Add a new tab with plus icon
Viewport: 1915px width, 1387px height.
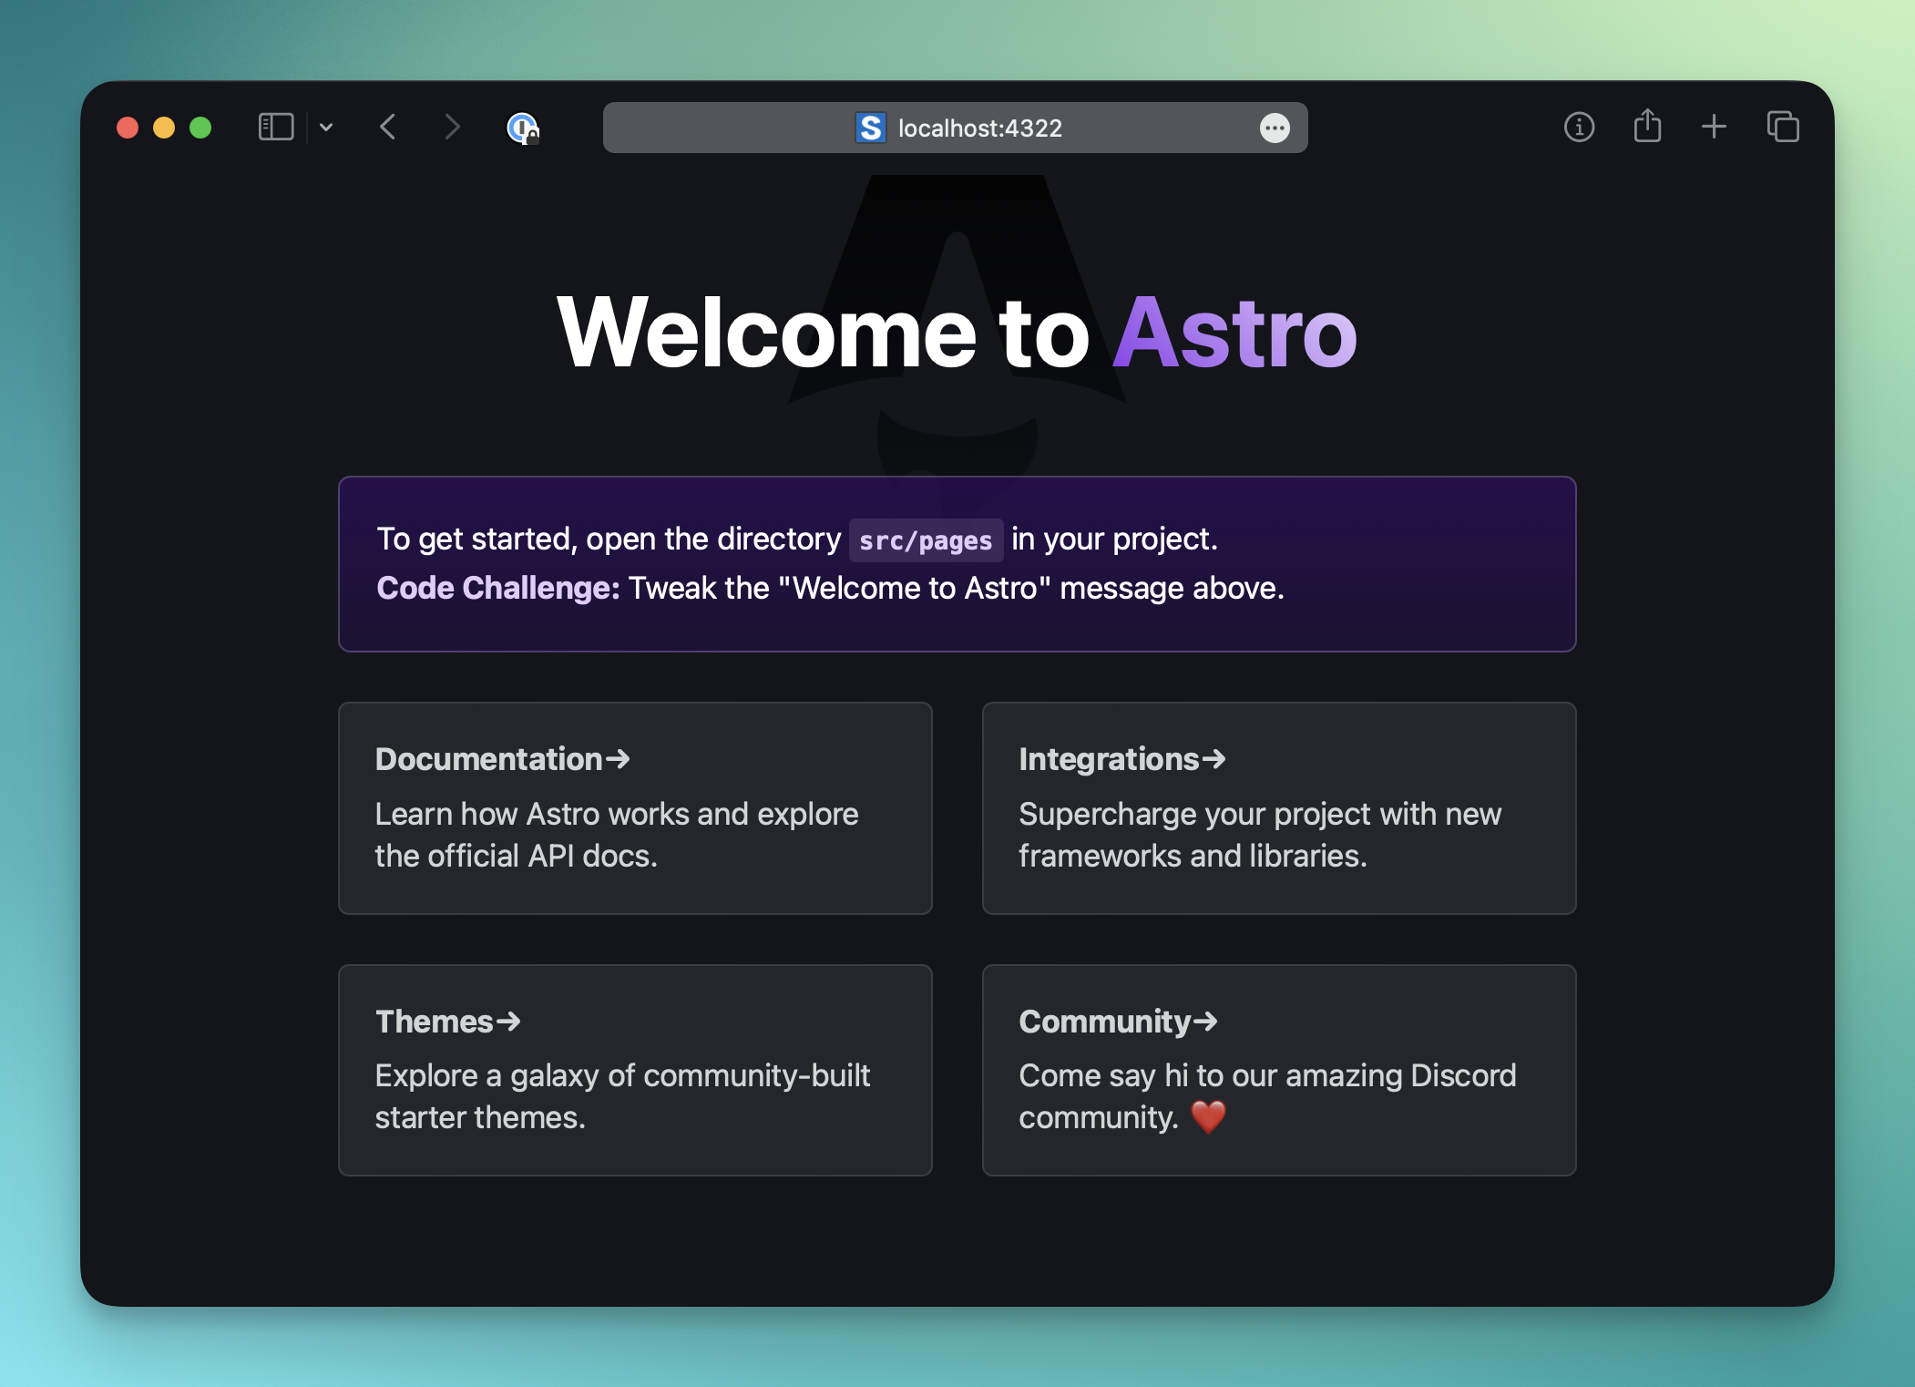point(1714,127)
